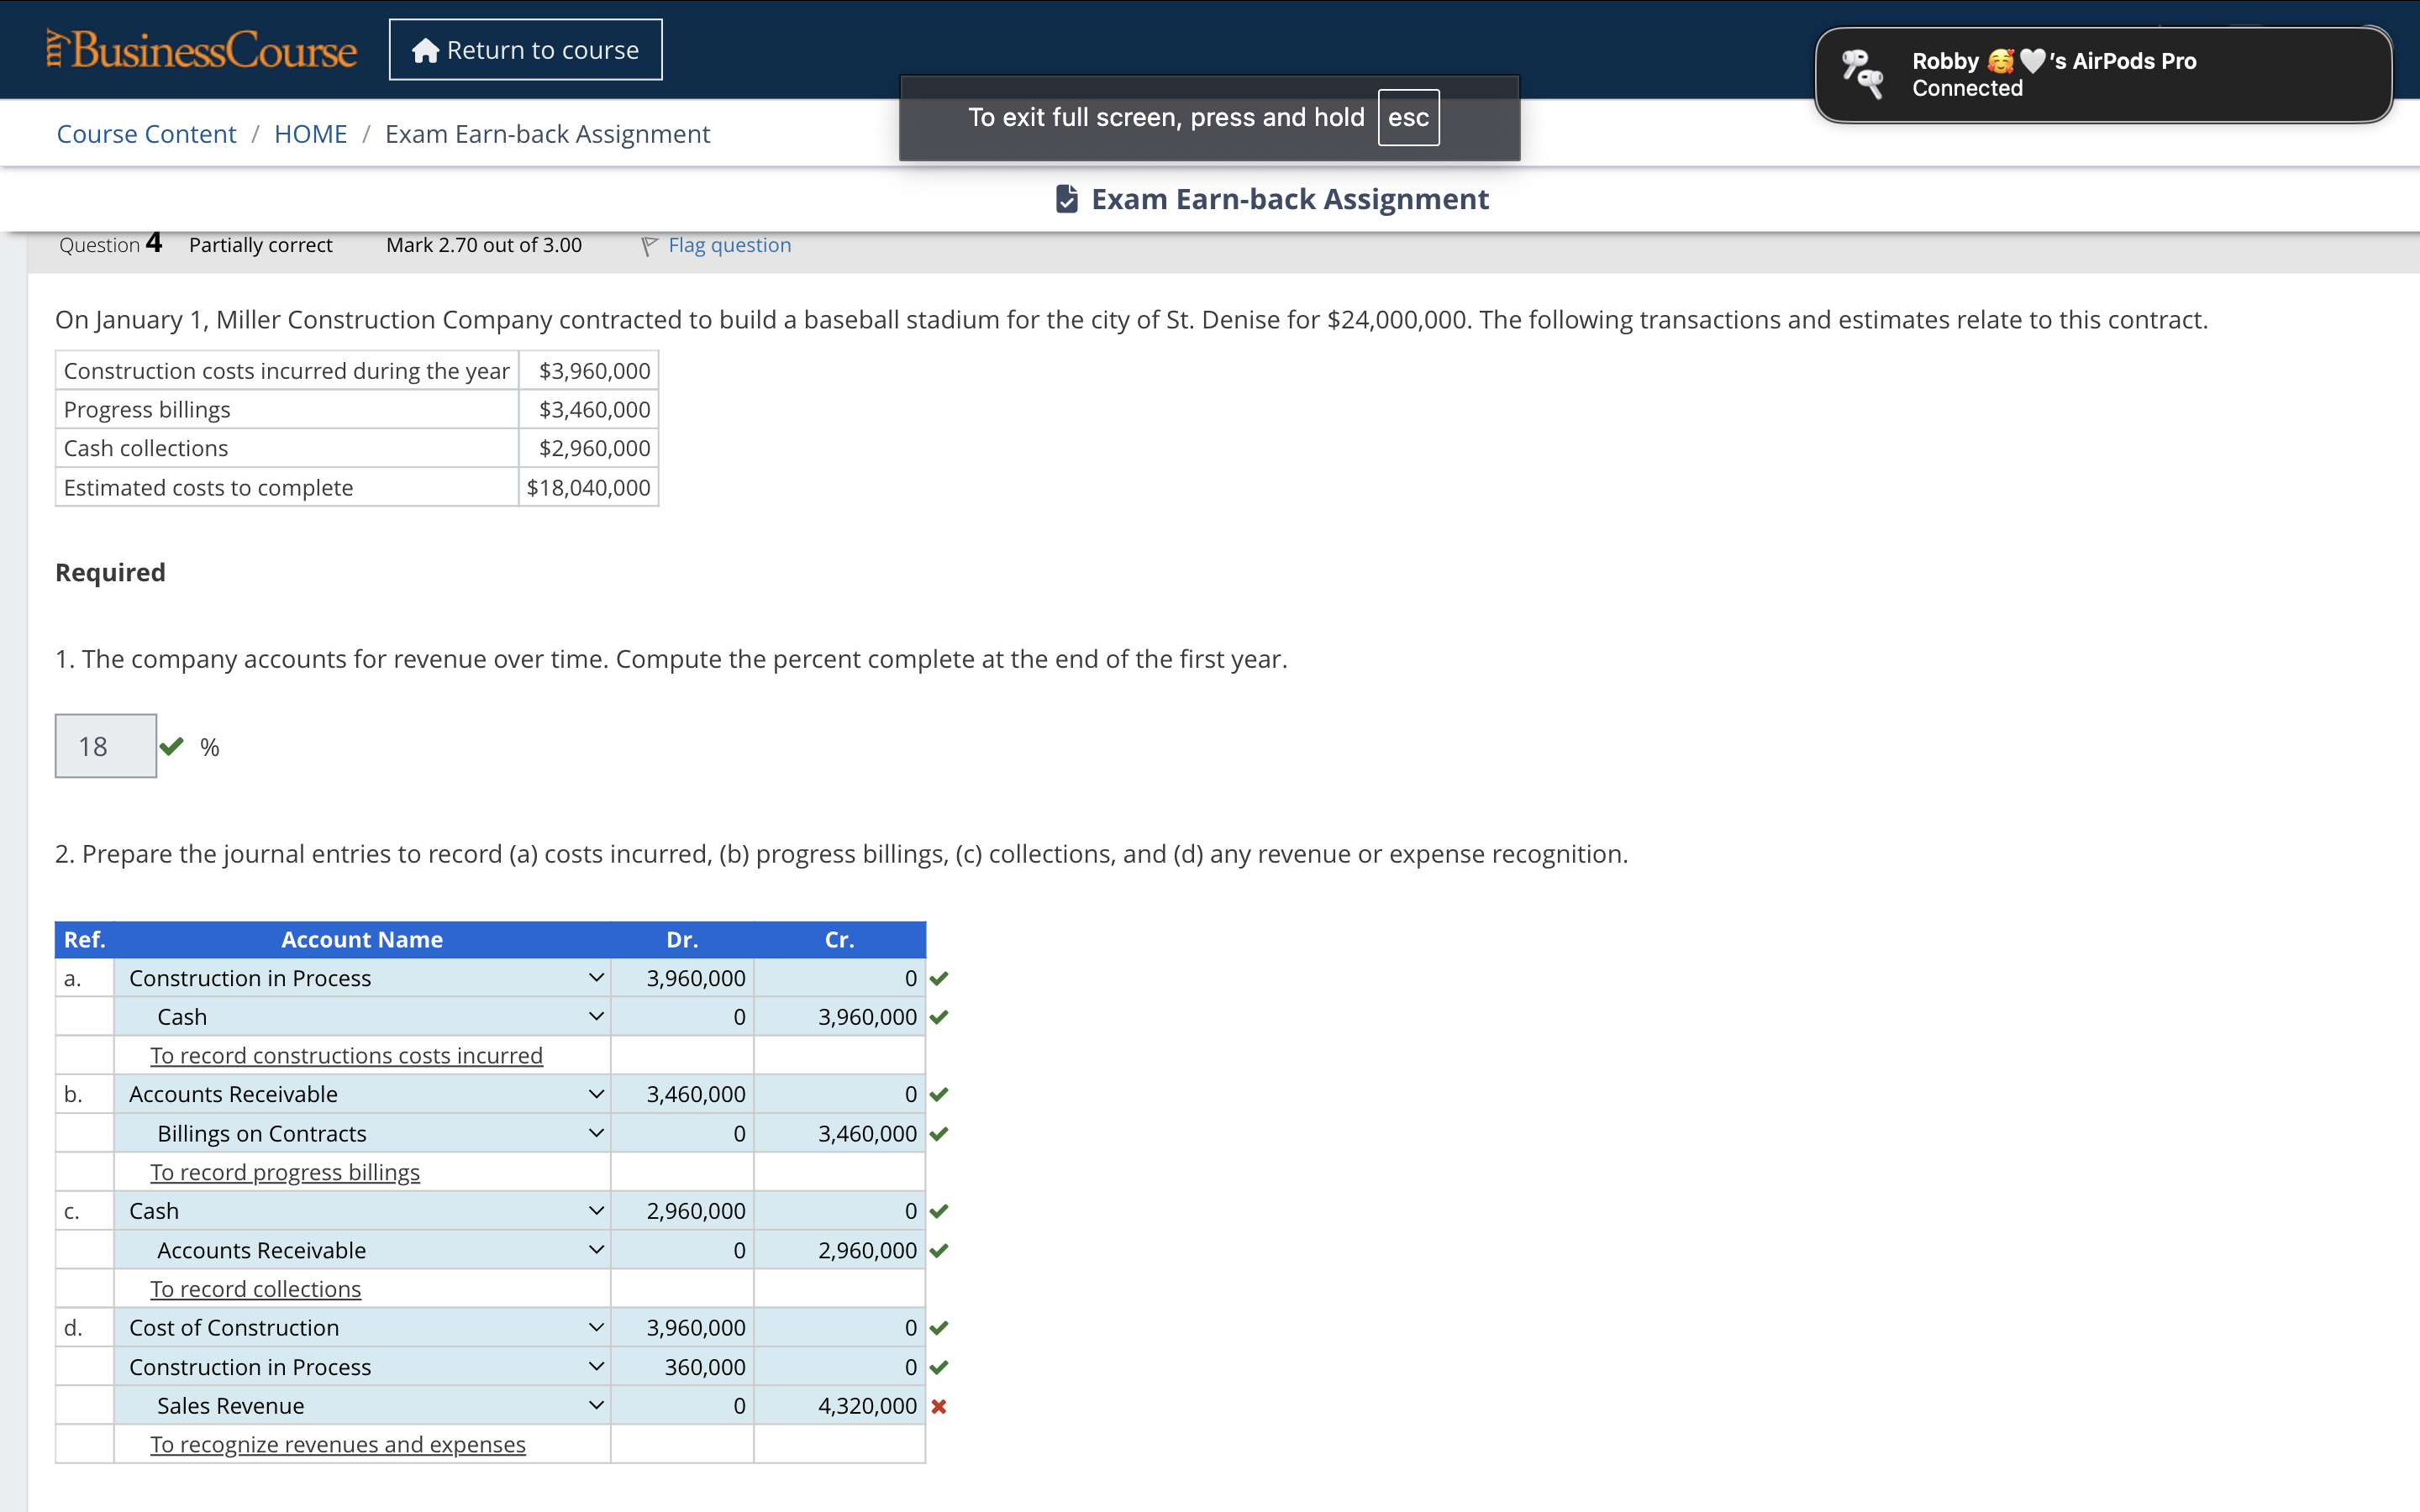Click the percent complete input field
This screenshot has width=2420, height=1512.
pos(105,746)
